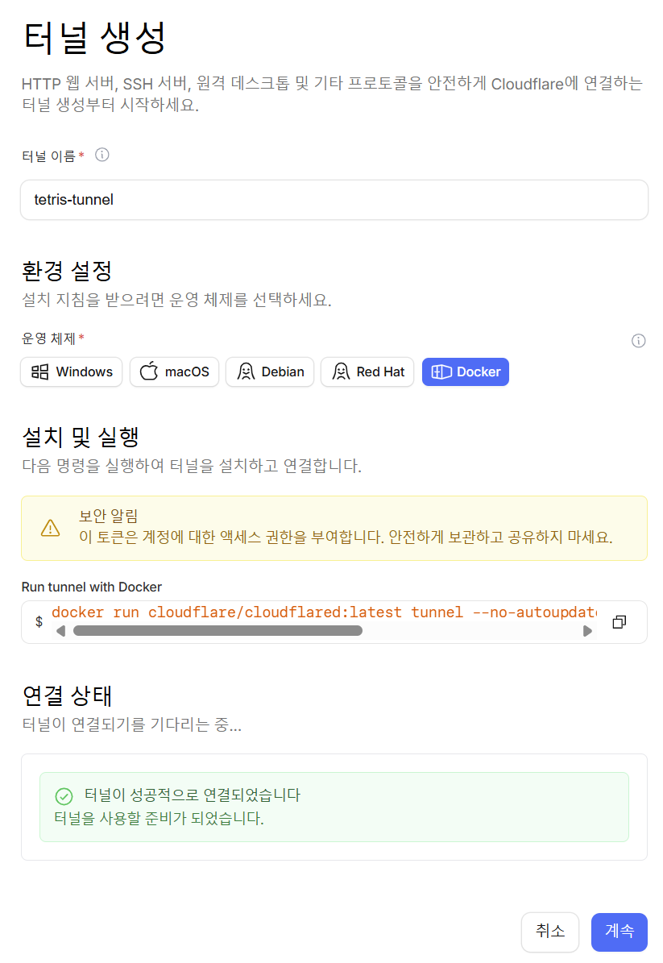The image size is (663, 963).
Task: Click the horizontal scrollbar thumb under command
Action: click(218, 631)
